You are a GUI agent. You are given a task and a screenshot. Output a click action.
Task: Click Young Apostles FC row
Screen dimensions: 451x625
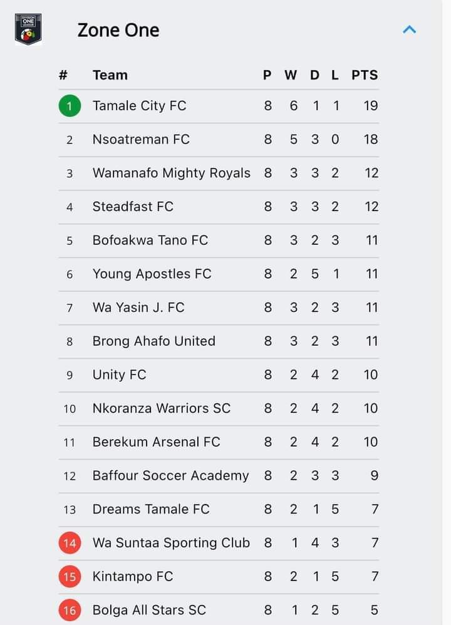[x=219, y=274]
